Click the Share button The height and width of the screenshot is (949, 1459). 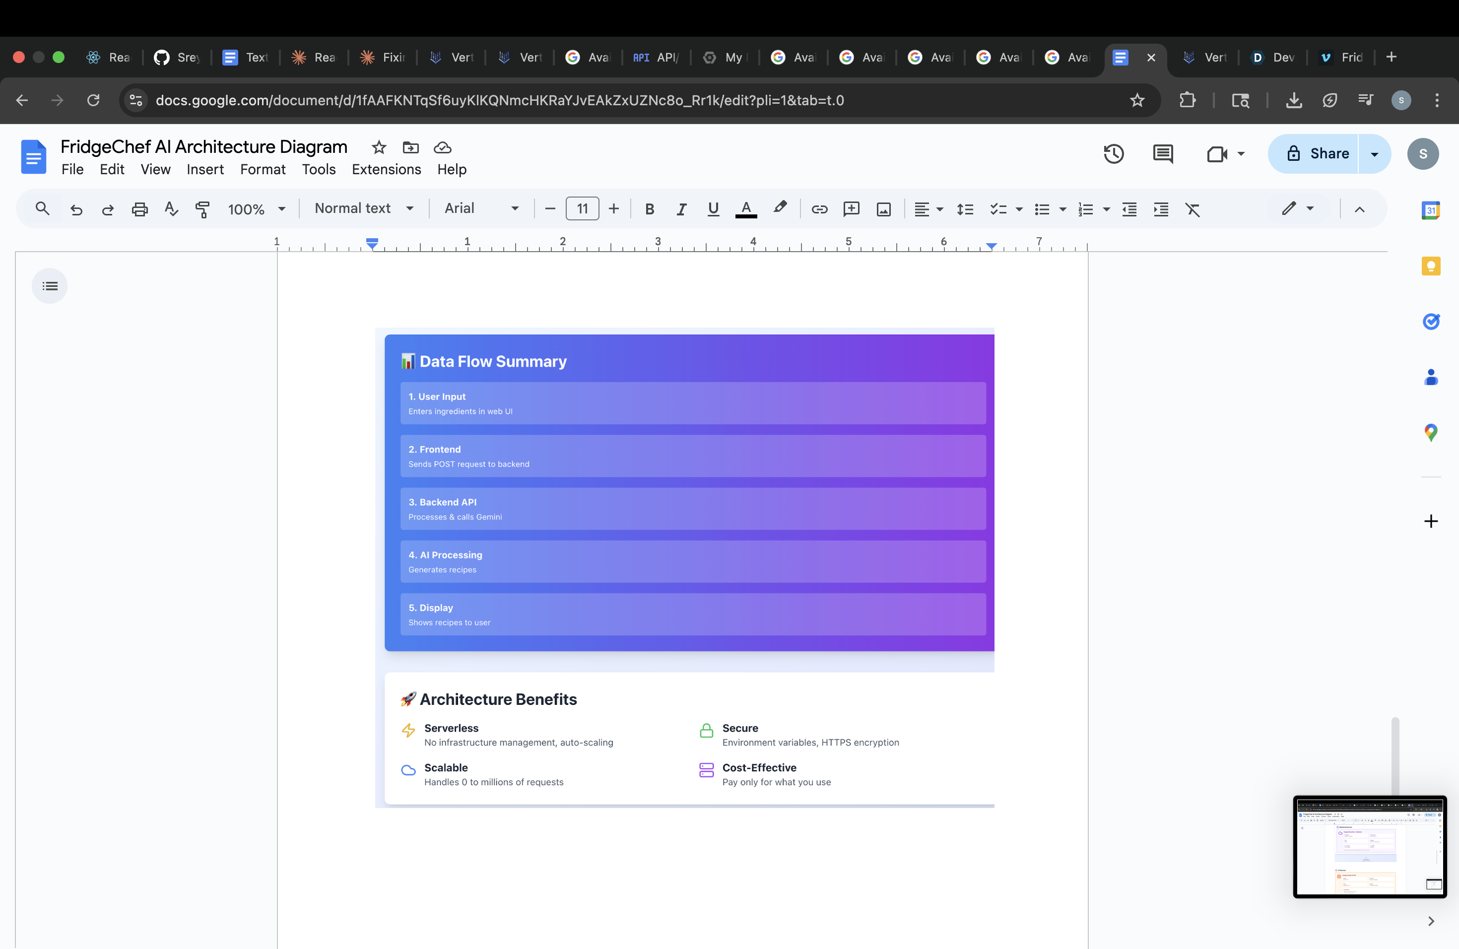1318,154
